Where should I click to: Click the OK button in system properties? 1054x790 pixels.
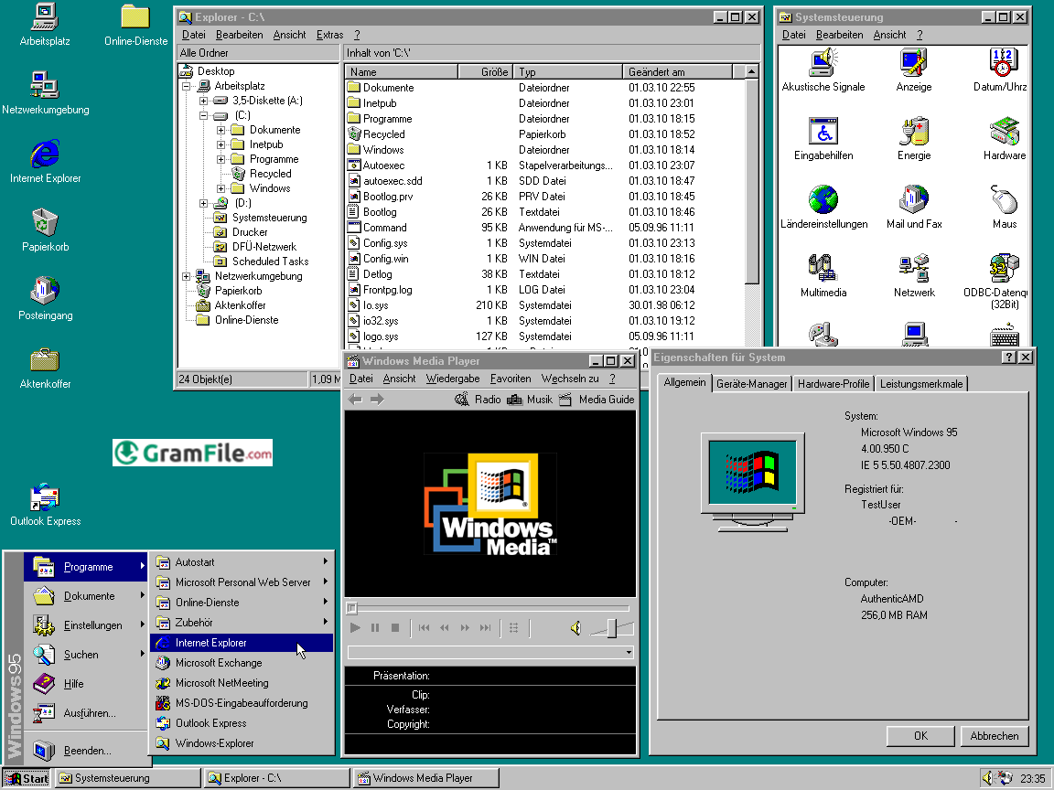tap(920, 736)
